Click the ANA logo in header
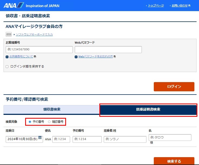Image resolution: width=199 pixels, height=165 pixels. tap(14, 5)
